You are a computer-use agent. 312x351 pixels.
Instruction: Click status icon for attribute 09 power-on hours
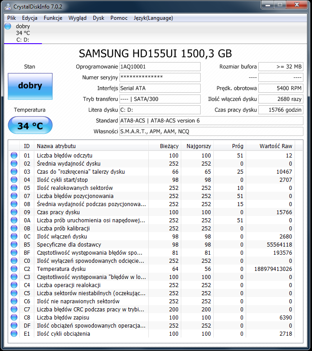click(14, 212)
